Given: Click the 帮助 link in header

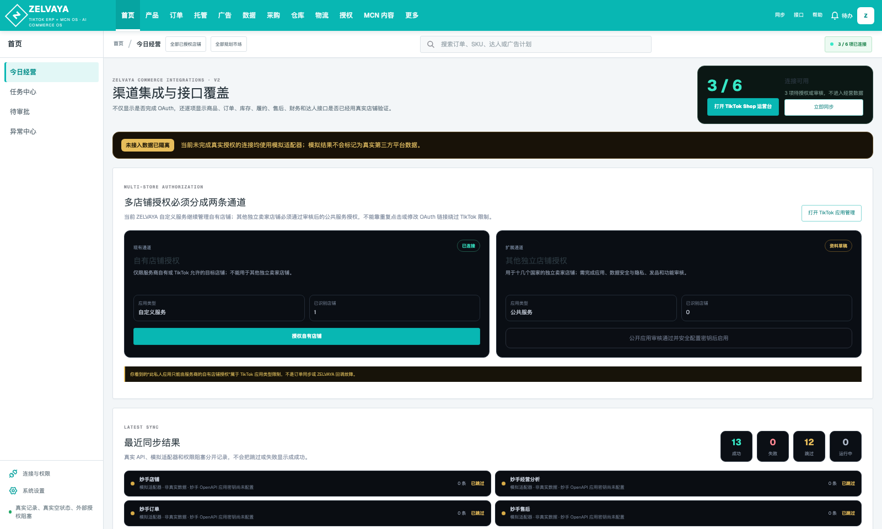Looking at the screenshot, I should pos(818,15).
